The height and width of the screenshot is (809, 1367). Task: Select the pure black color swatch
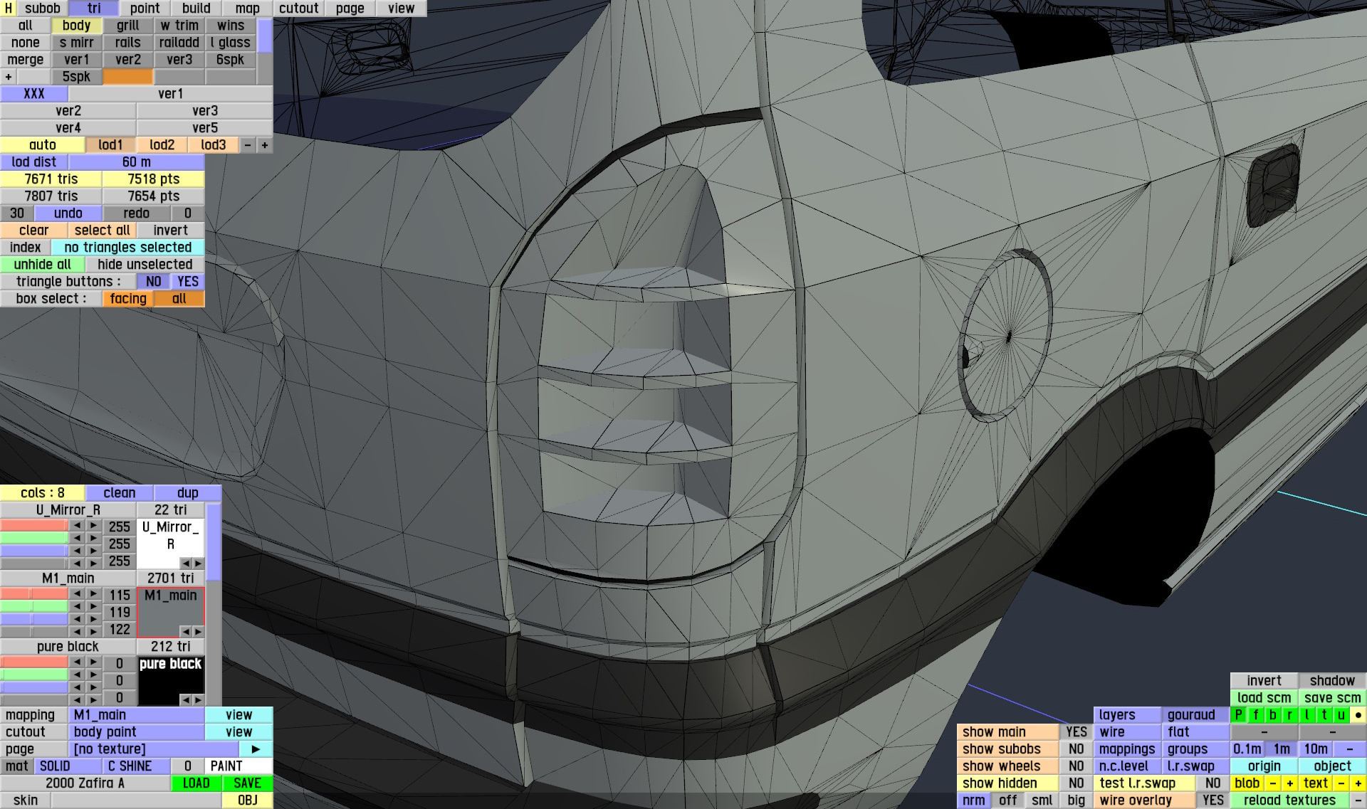[170, 680]
